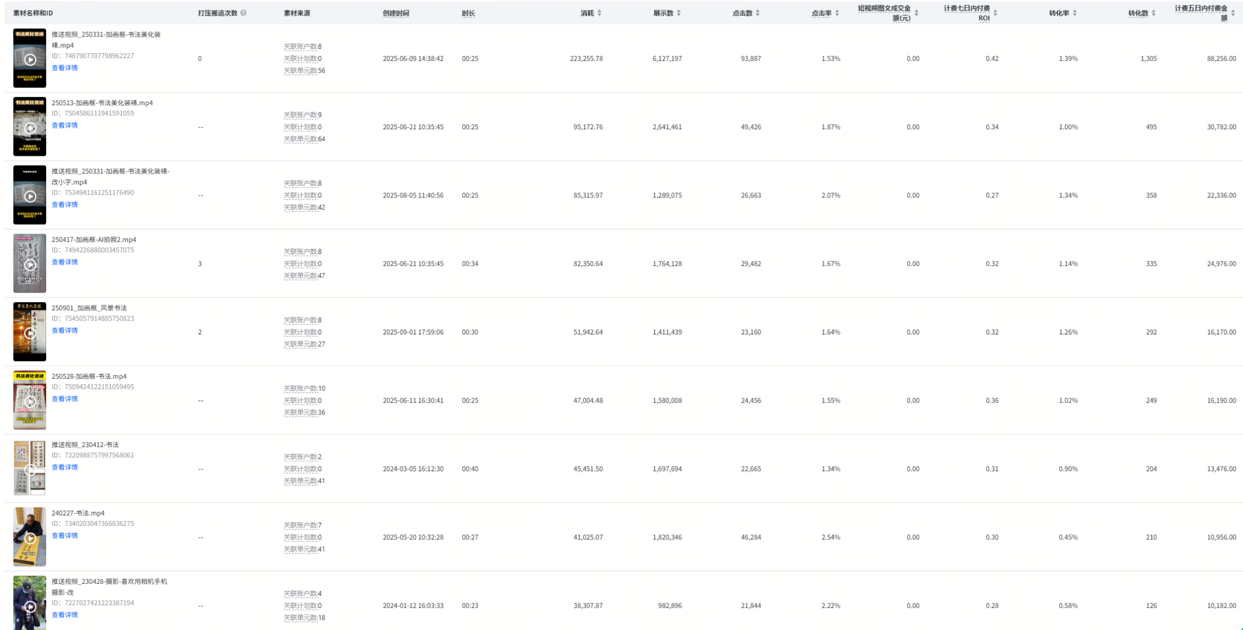
Task: Open 查看详情 for 250513-加画框-书法美化装裱.mp4
Action: [x=65, y=125]
